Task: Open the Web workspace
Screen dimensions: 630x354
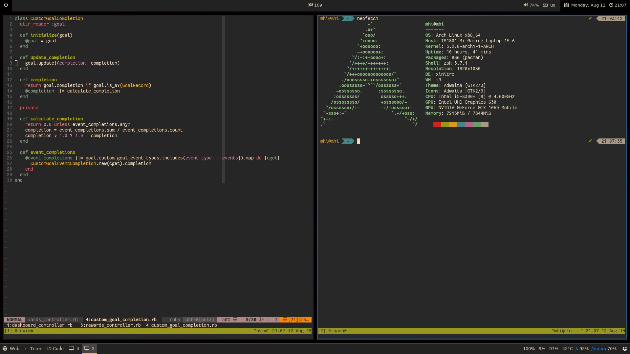Action: [11, 348]
